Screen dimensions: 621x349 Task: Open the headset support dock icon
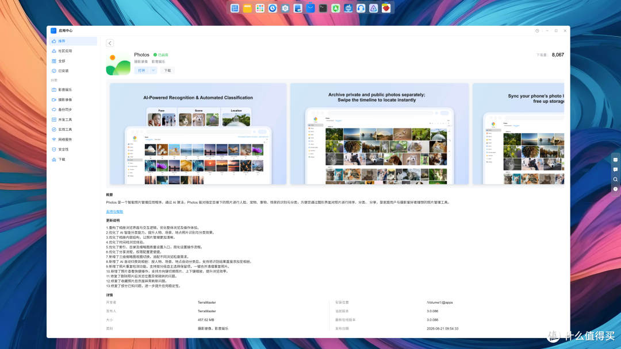point(361,8)
